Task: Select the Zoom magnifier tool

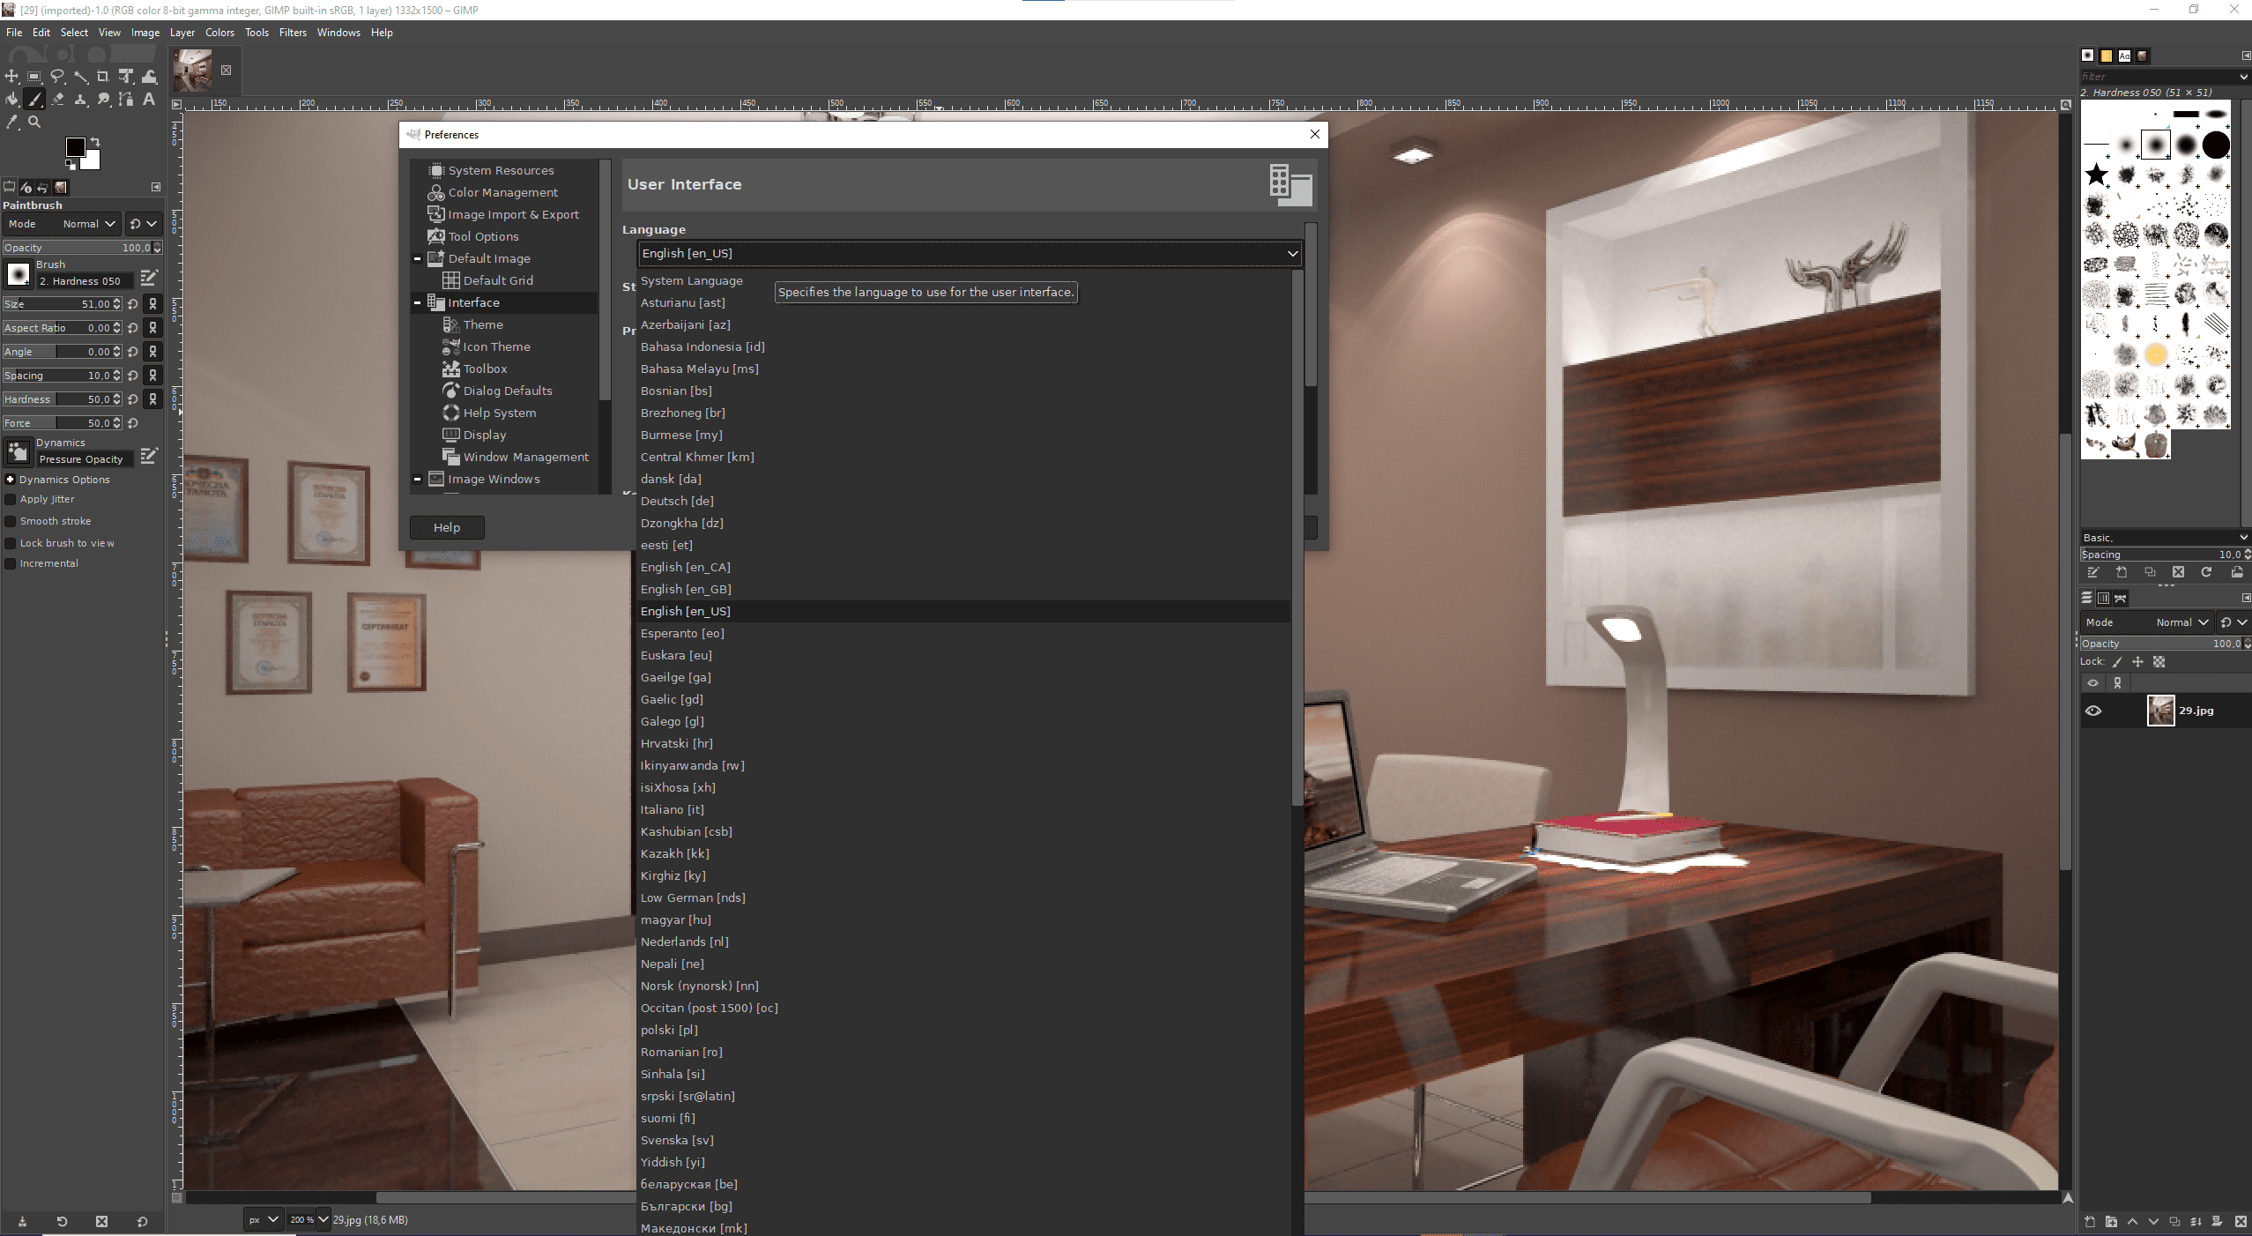Action: coord(34,123)
